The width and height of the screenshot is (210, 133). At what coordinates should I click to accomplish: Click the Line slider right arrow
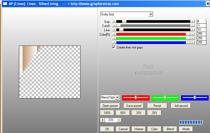point(192,30)
